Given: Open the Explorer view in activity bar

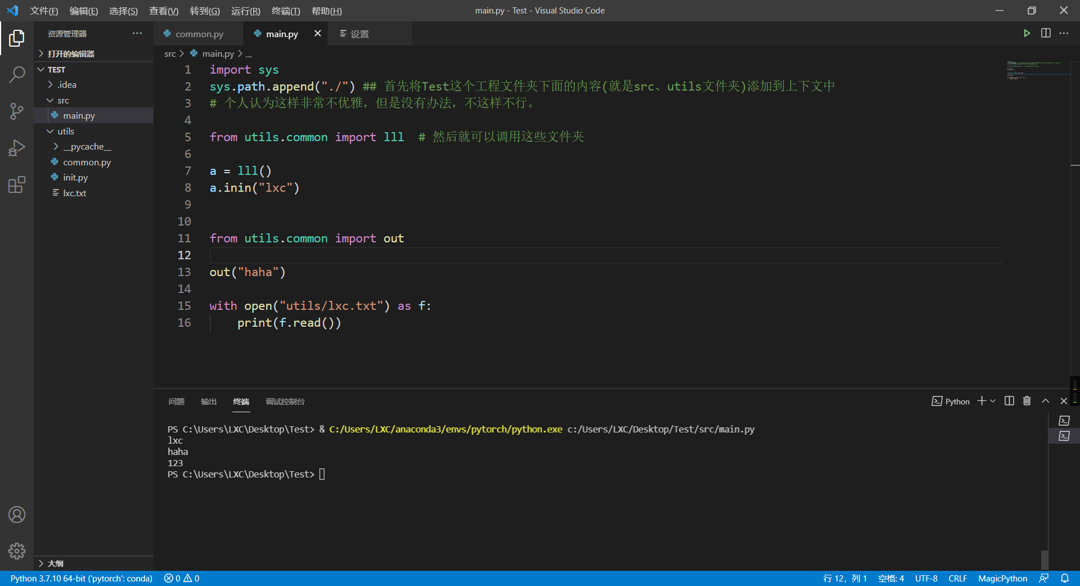Looking at the screenshot, I should pyautogui.click(x=17, y=38).
